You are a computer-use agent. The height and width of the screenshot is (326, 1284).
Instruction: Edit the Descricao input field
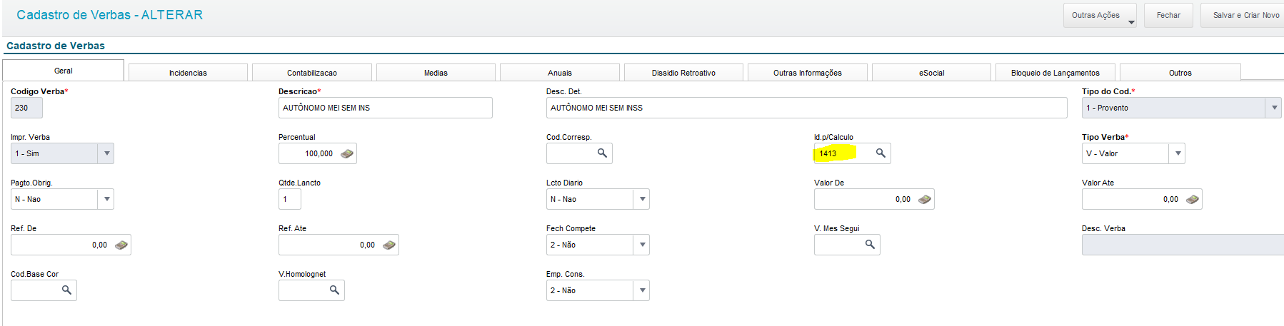click(385, 108)
